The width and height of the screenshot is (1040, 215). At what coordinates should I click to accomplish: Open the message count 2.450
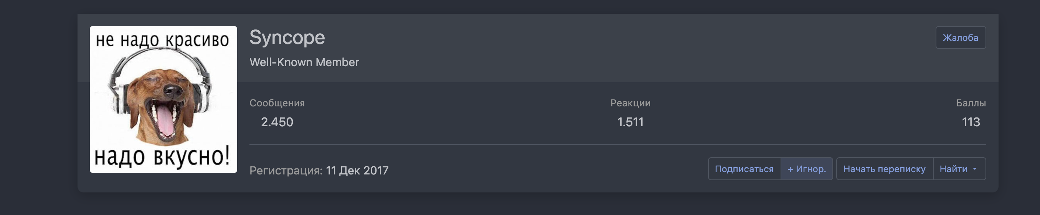coord(277,122)
